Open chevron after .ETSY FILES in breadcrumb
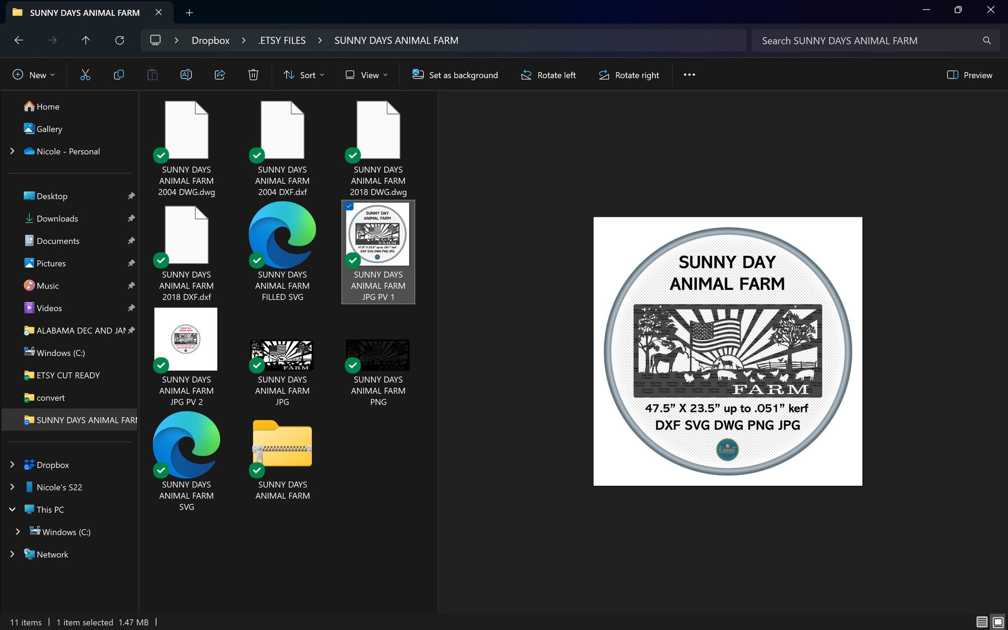The image size is (1008, 630). pyautogui.click(x=320, y=40)
